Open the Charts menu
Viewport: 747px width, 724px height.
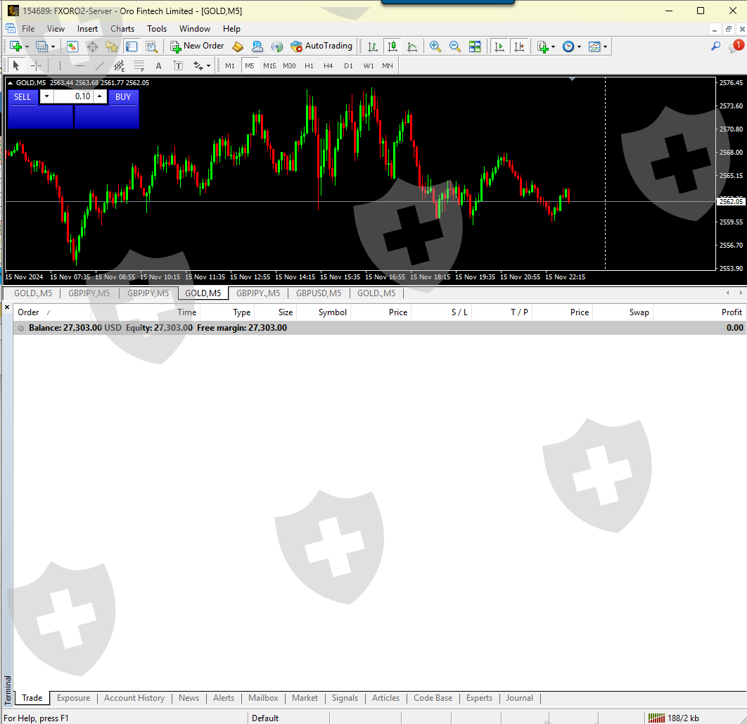point(122,29)
